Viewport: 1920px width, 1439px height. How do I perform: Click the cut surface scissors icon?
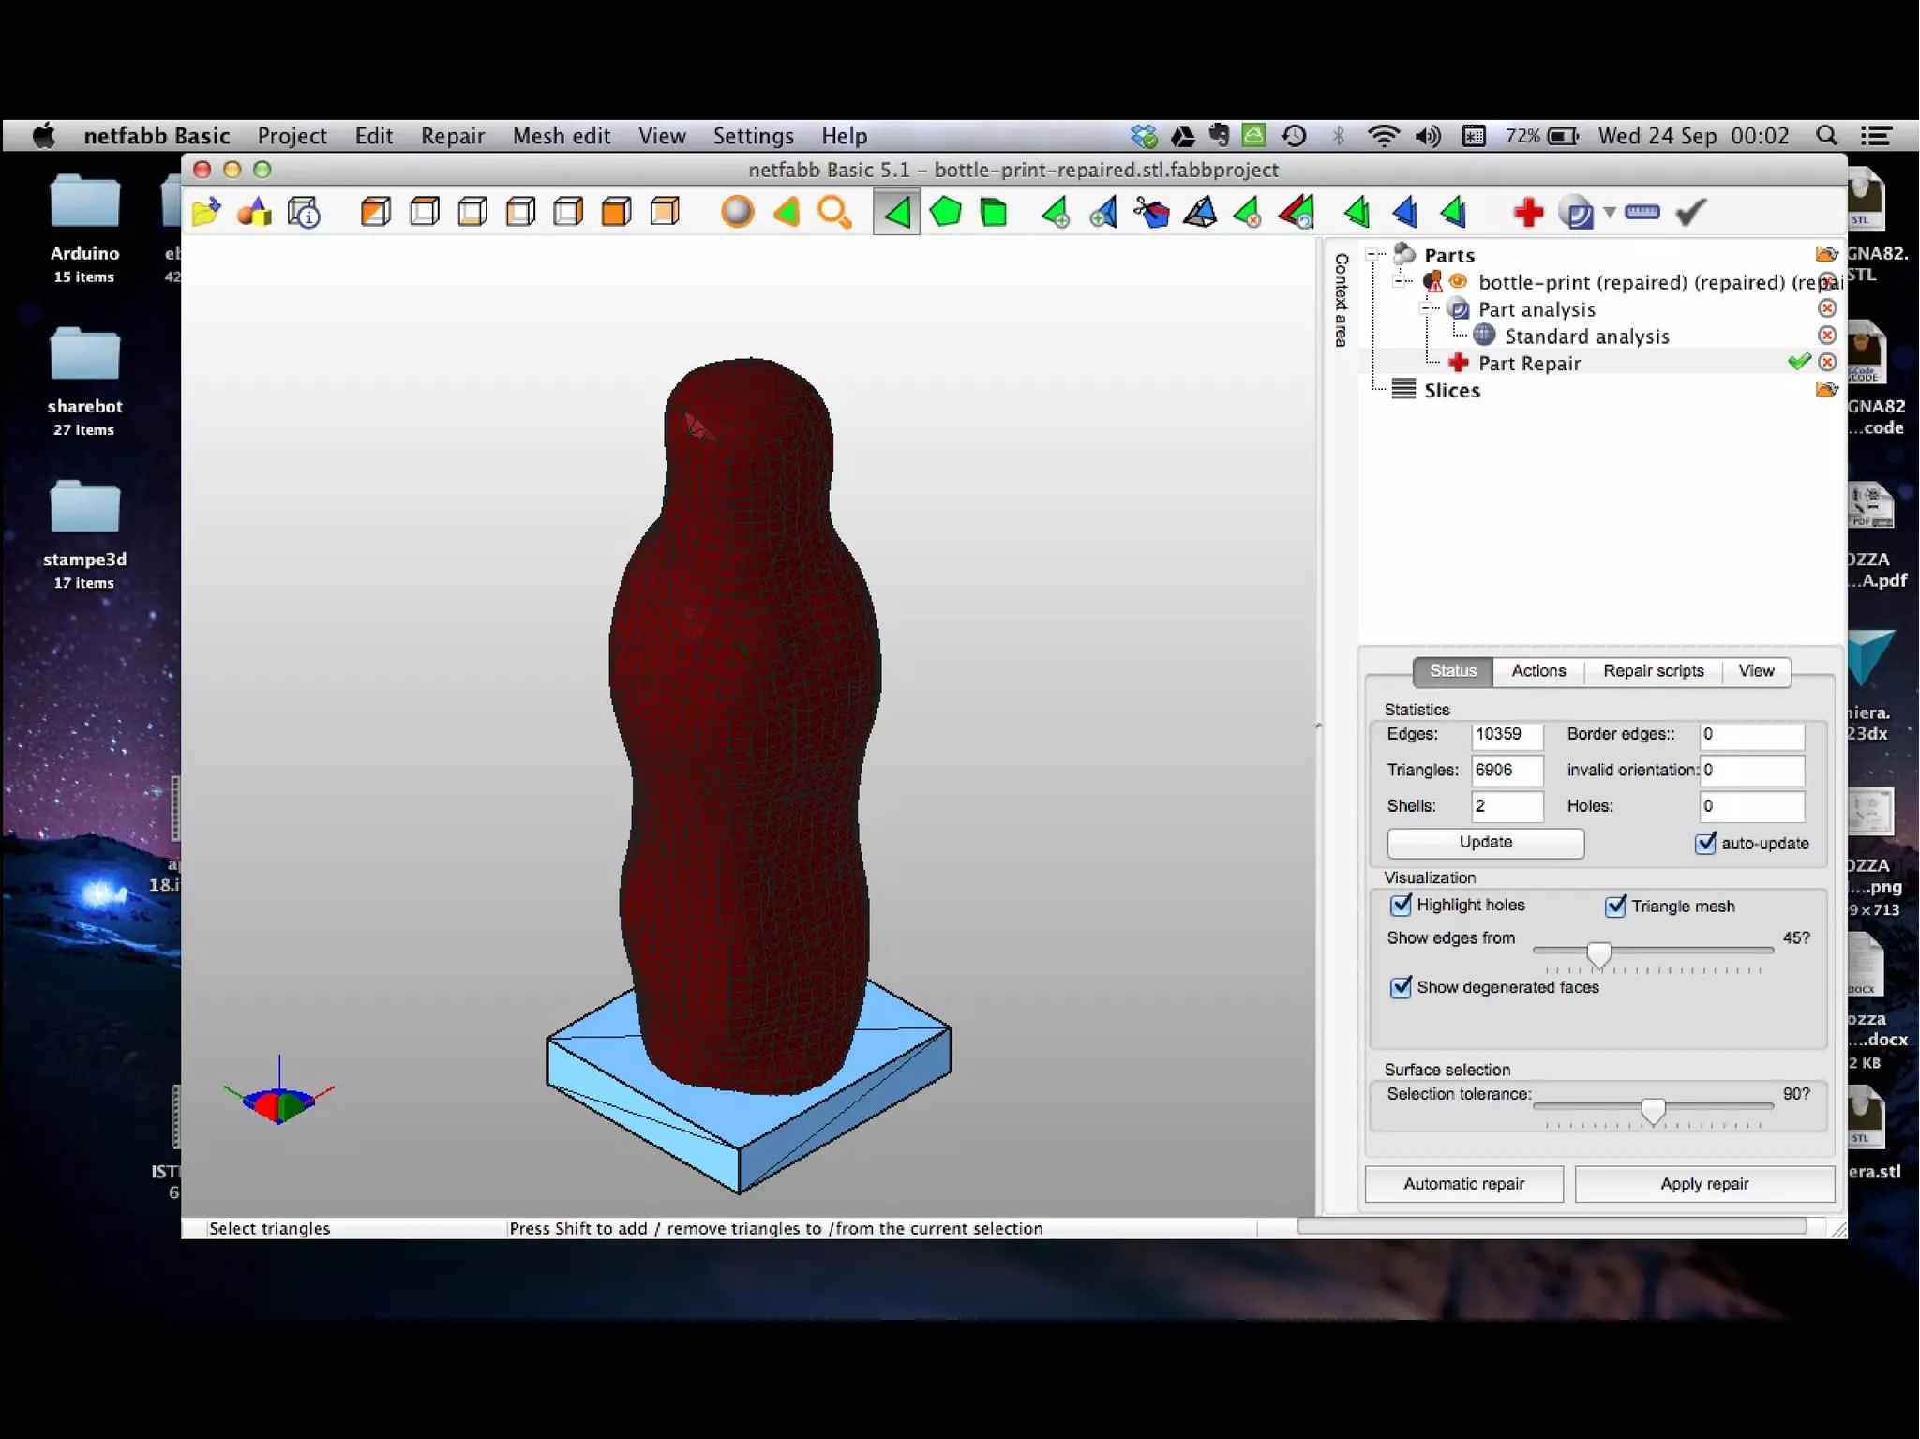click(x=1150, y=213)
